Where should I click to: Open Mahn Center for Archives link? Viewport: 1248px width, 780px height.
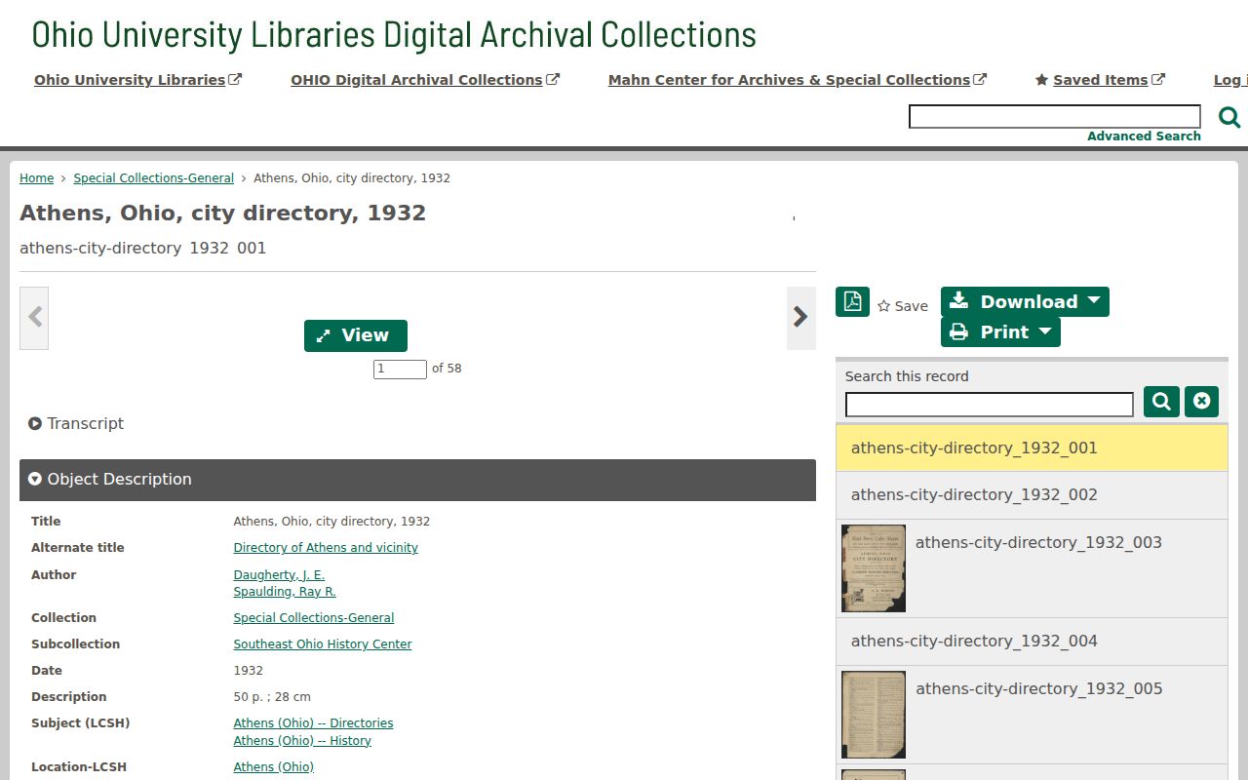coord(798,80)
